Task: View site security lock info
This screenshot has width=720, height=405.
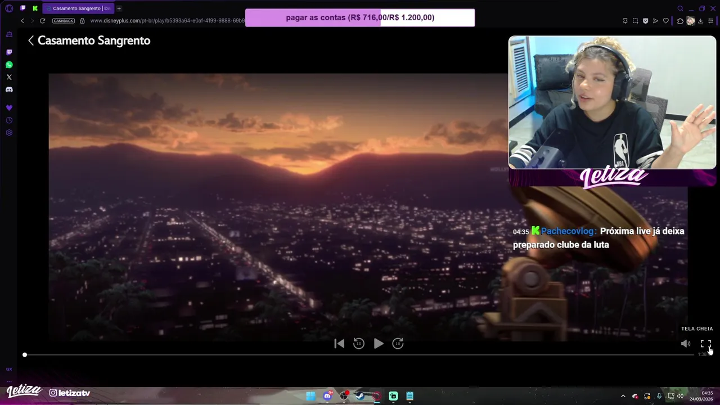Action: tap(82, 21)
